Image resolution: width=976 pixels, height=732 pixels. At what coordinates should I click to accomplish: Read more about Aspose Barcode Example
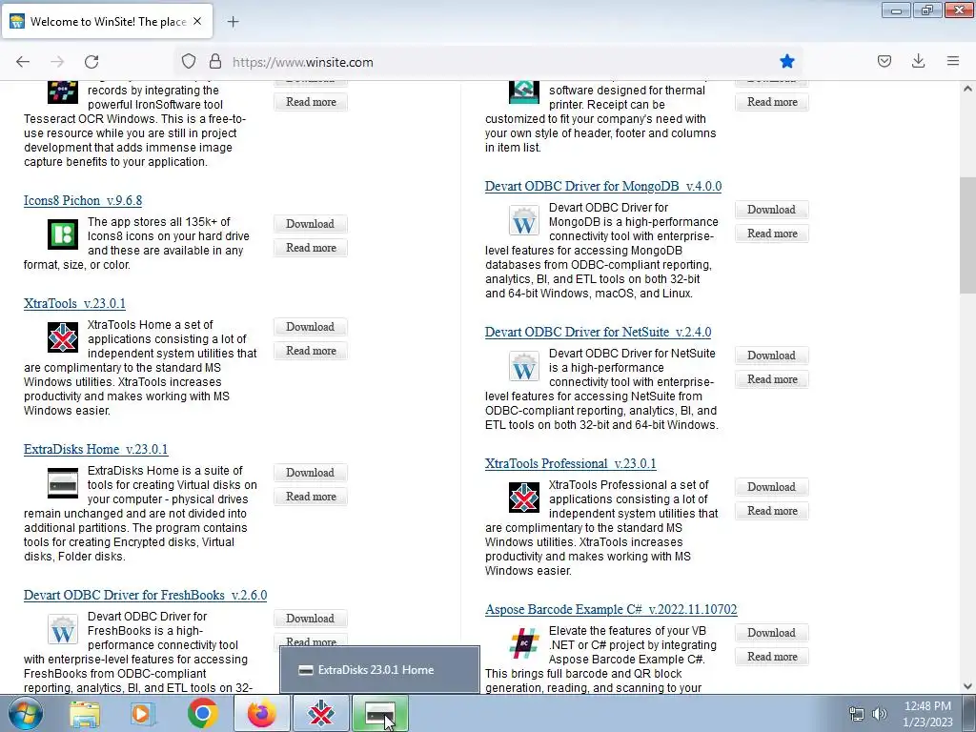click(x=772, y=657)
